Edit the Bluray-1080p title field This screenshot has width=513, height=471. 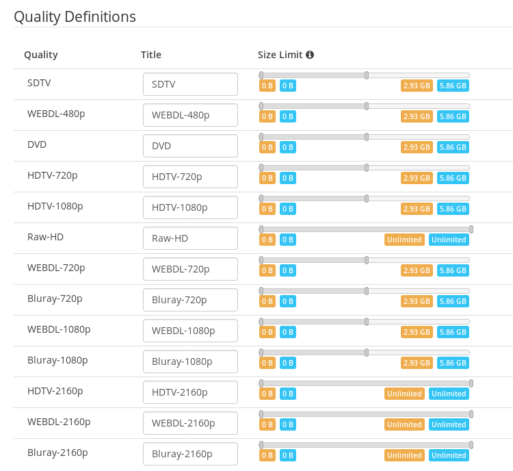pos(190,361)
